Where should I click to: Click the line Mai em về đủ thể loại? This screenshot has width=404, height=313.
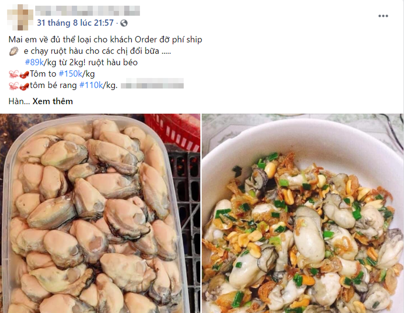(x=105, y=40)
